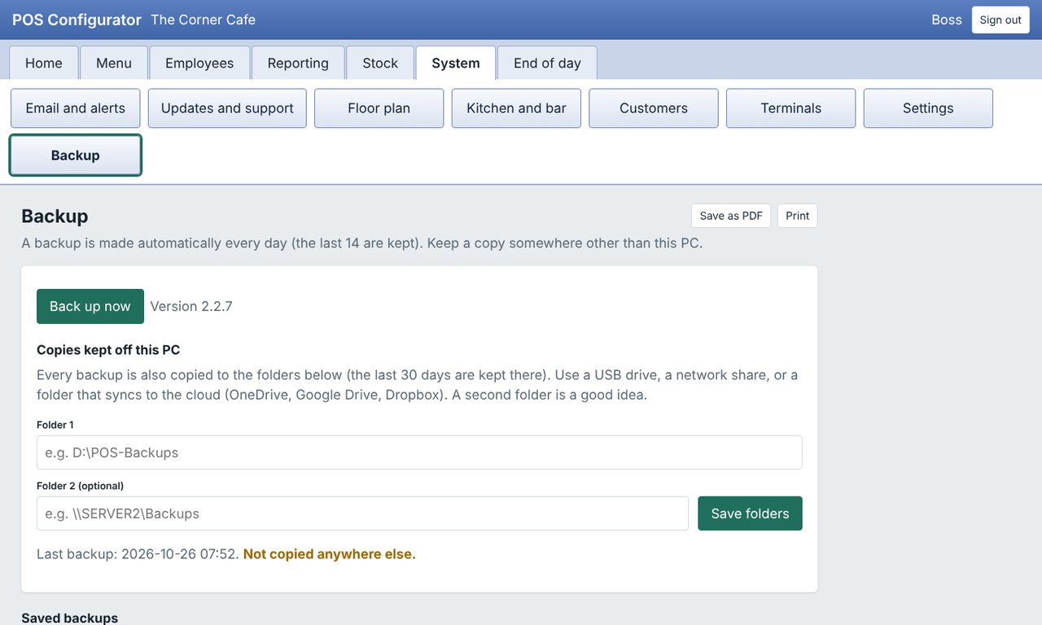Go to the Employees tab
This screenshot has height=625, width=1042.
click(199, 63)
